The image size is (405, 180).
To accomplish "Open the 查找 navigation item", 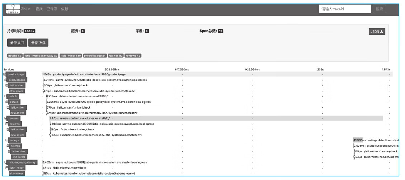I will coord(39,9).
